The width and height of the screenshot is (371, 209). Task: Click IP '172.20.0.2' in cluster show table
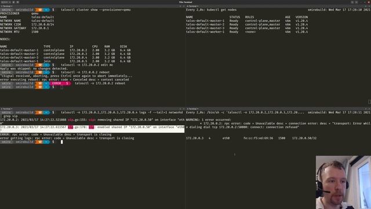78,51
